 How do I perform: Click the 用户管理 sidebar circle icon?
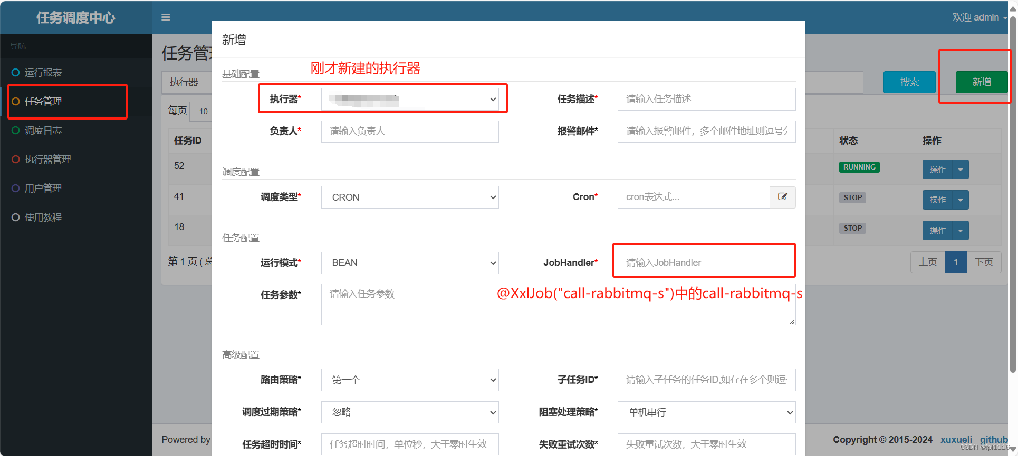point(16,189)
